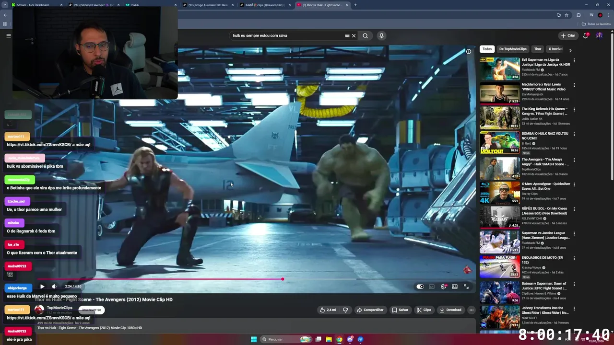Select the Todos filter chip
The width and height of the screenshot is (614, 345).
point(487,49)
